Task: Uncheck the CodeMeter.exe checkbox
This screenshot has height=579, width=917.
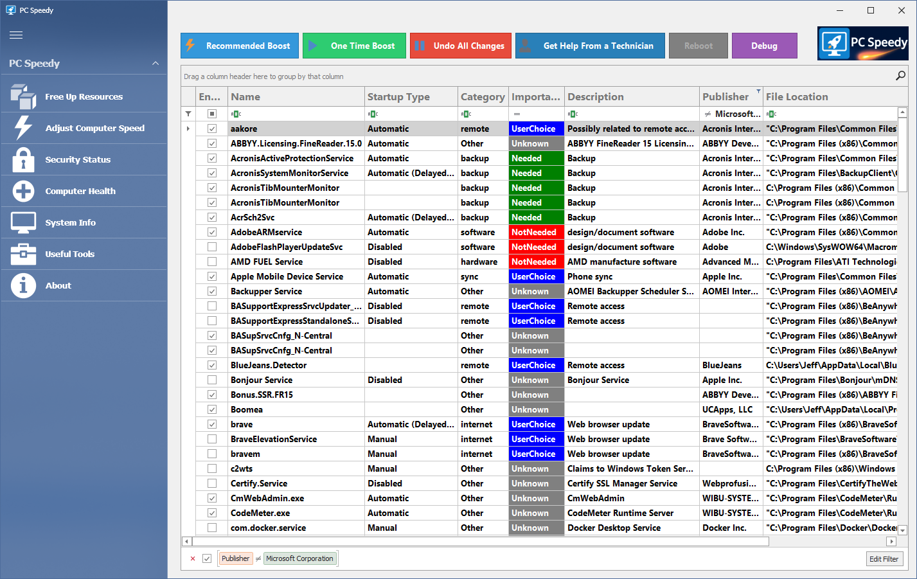Action: [212, 513]
